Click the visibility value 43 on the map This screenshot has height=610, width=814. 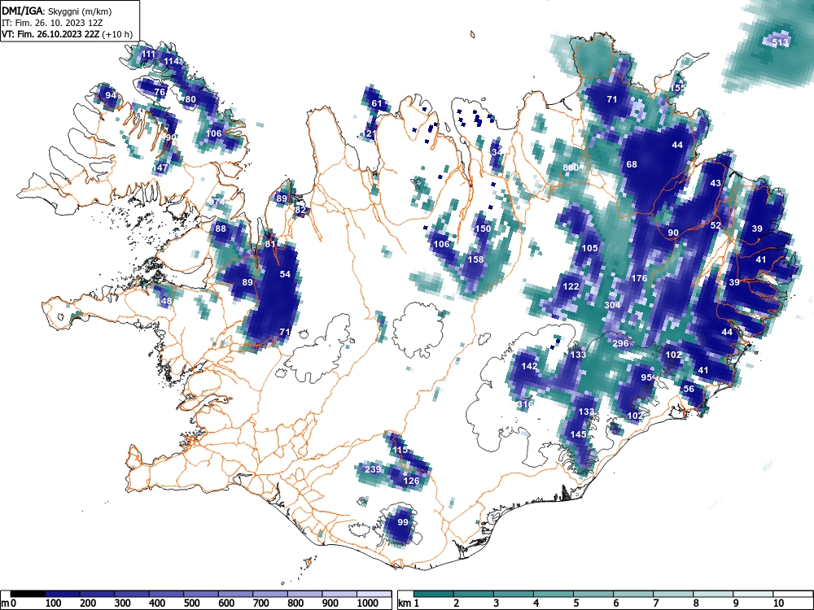click(716, 183)
